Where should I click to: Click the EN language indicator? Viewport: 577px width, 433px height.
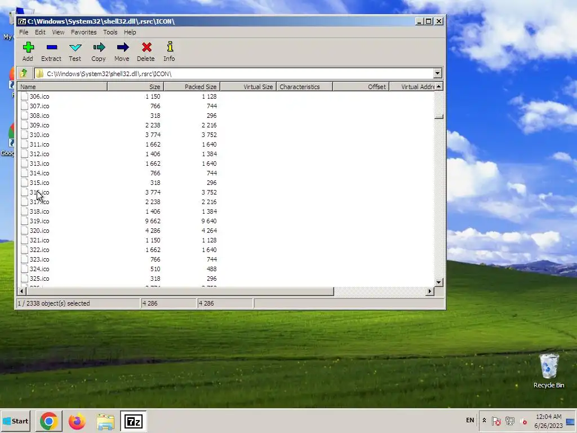tap(470, 420)
